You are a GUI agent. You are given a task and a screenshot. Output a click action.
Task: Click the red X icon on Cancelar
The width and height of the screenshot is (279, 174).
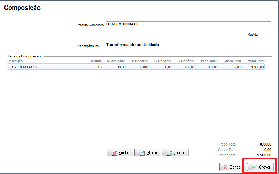click(225, 167)
